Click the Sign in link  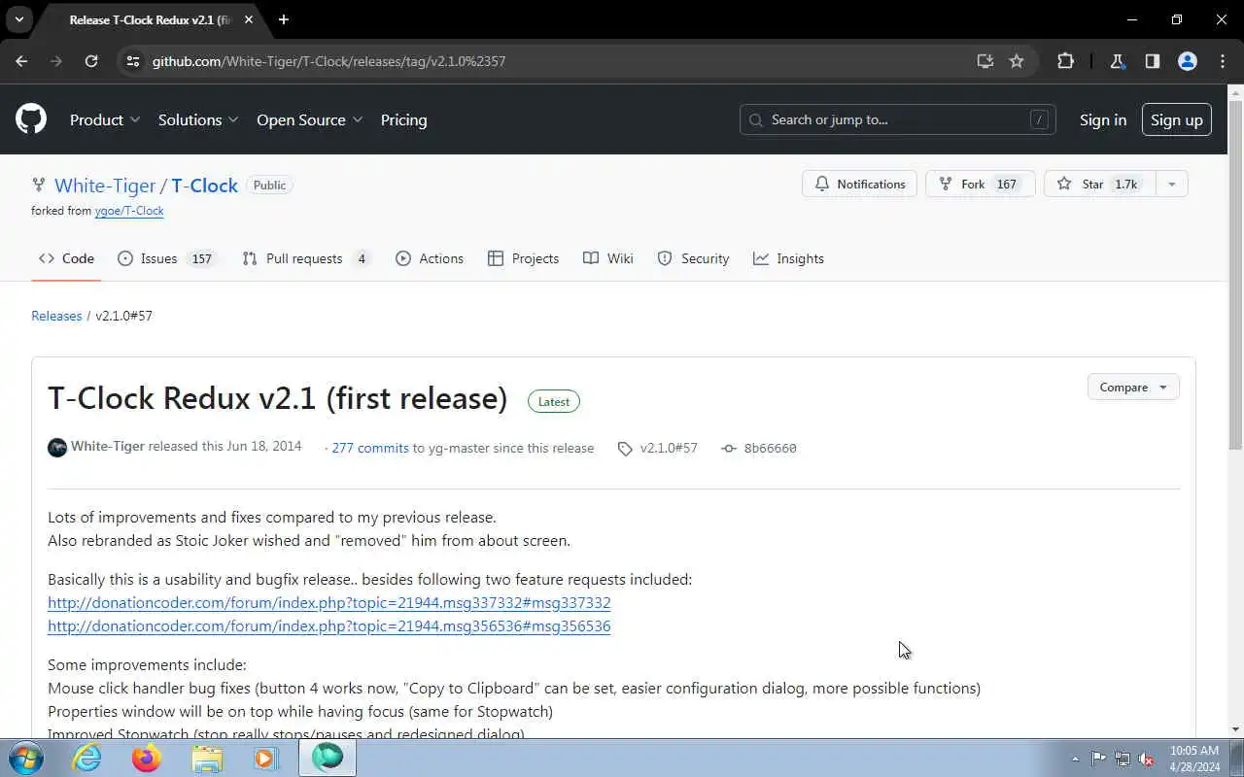(1103, 119)
